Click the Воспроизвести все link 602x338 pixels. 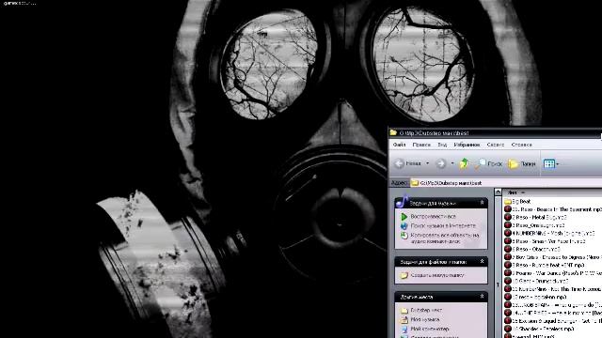pyautogui.click(x=433, y=217)
